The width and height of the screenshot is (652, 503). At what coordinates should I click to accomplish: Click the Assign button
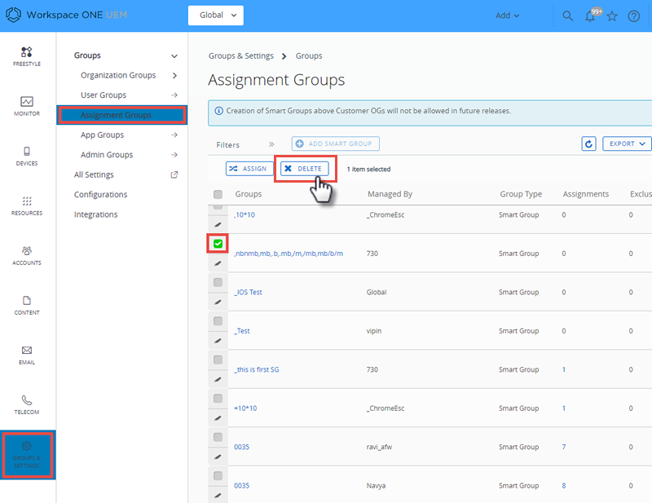coord(249,169)
